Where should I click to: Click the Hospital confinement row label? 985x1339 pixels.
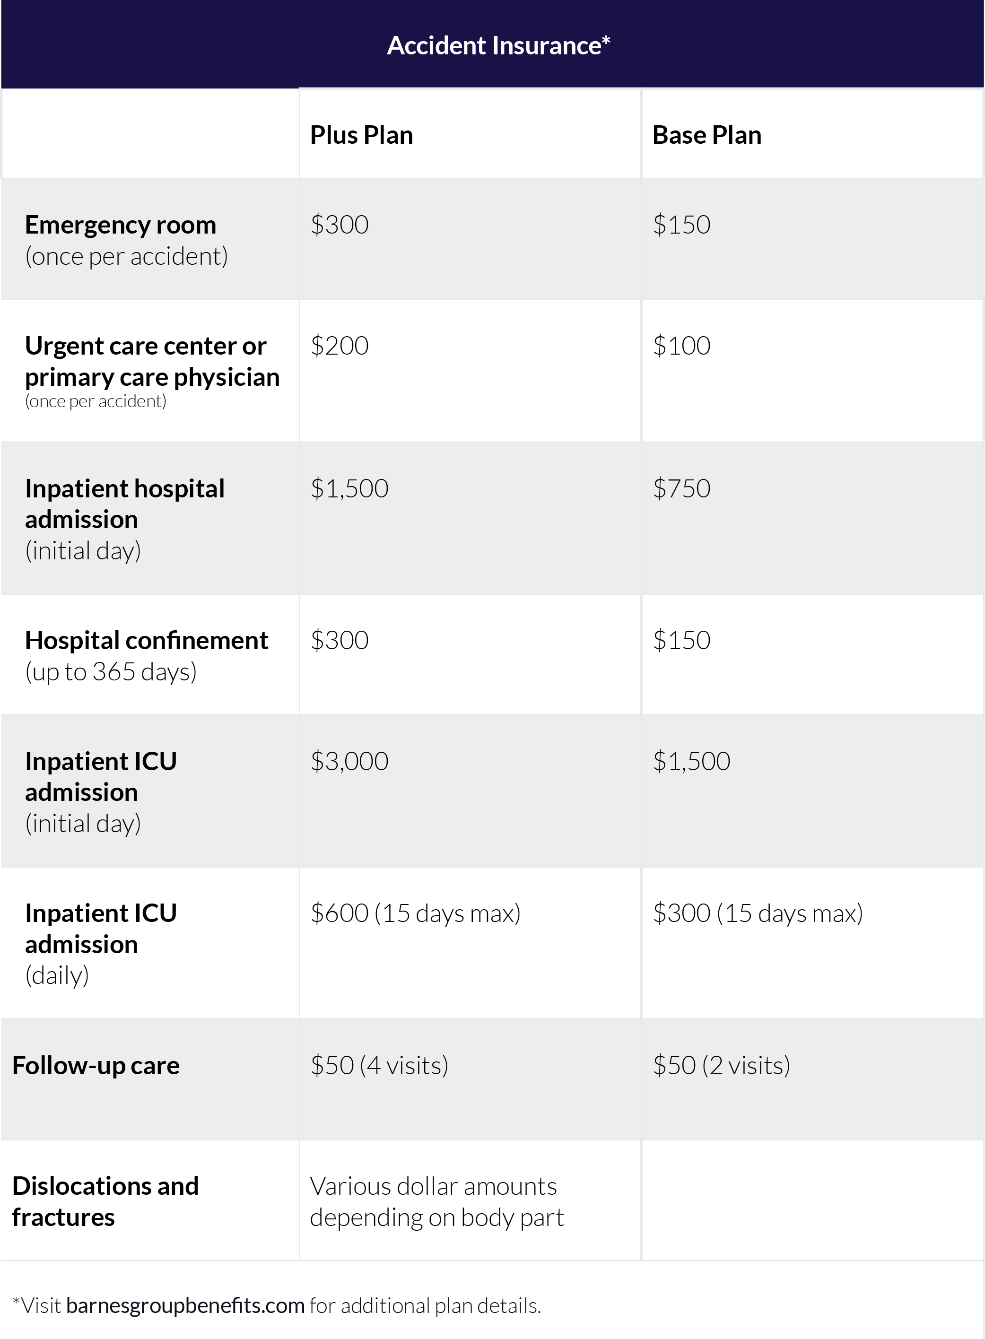147,641
